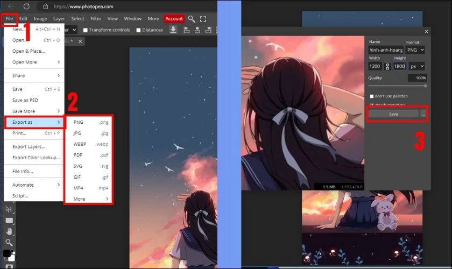
Task: Open the Layer menu
Action: tap(59, 18)
